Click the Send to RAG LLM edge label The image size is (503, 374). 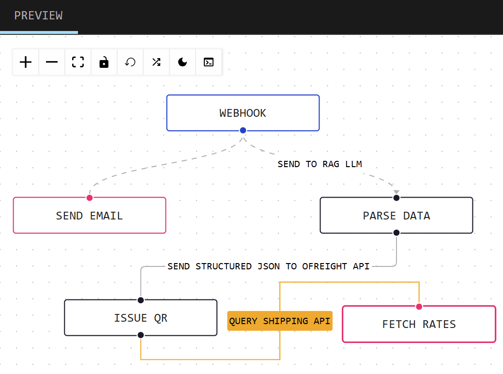click(x=320, y=164)
